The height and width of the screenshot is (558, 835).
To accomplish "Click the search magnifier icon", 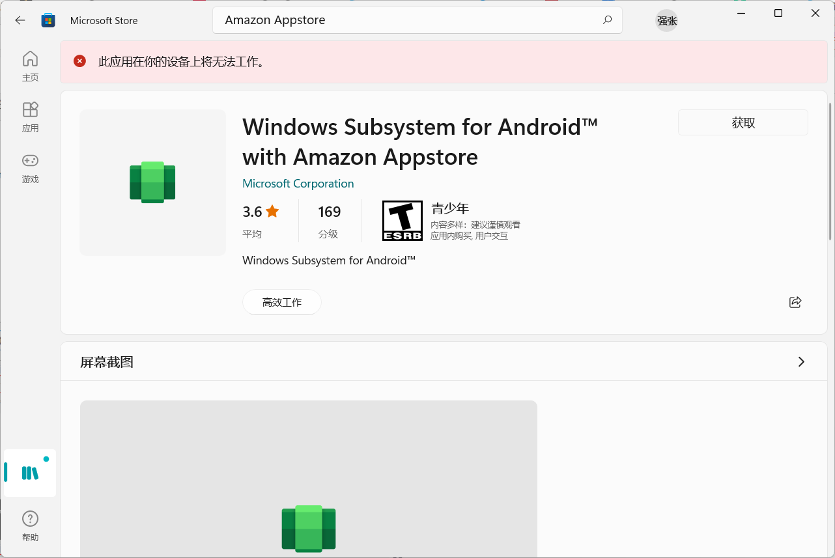I will point(607,20).
